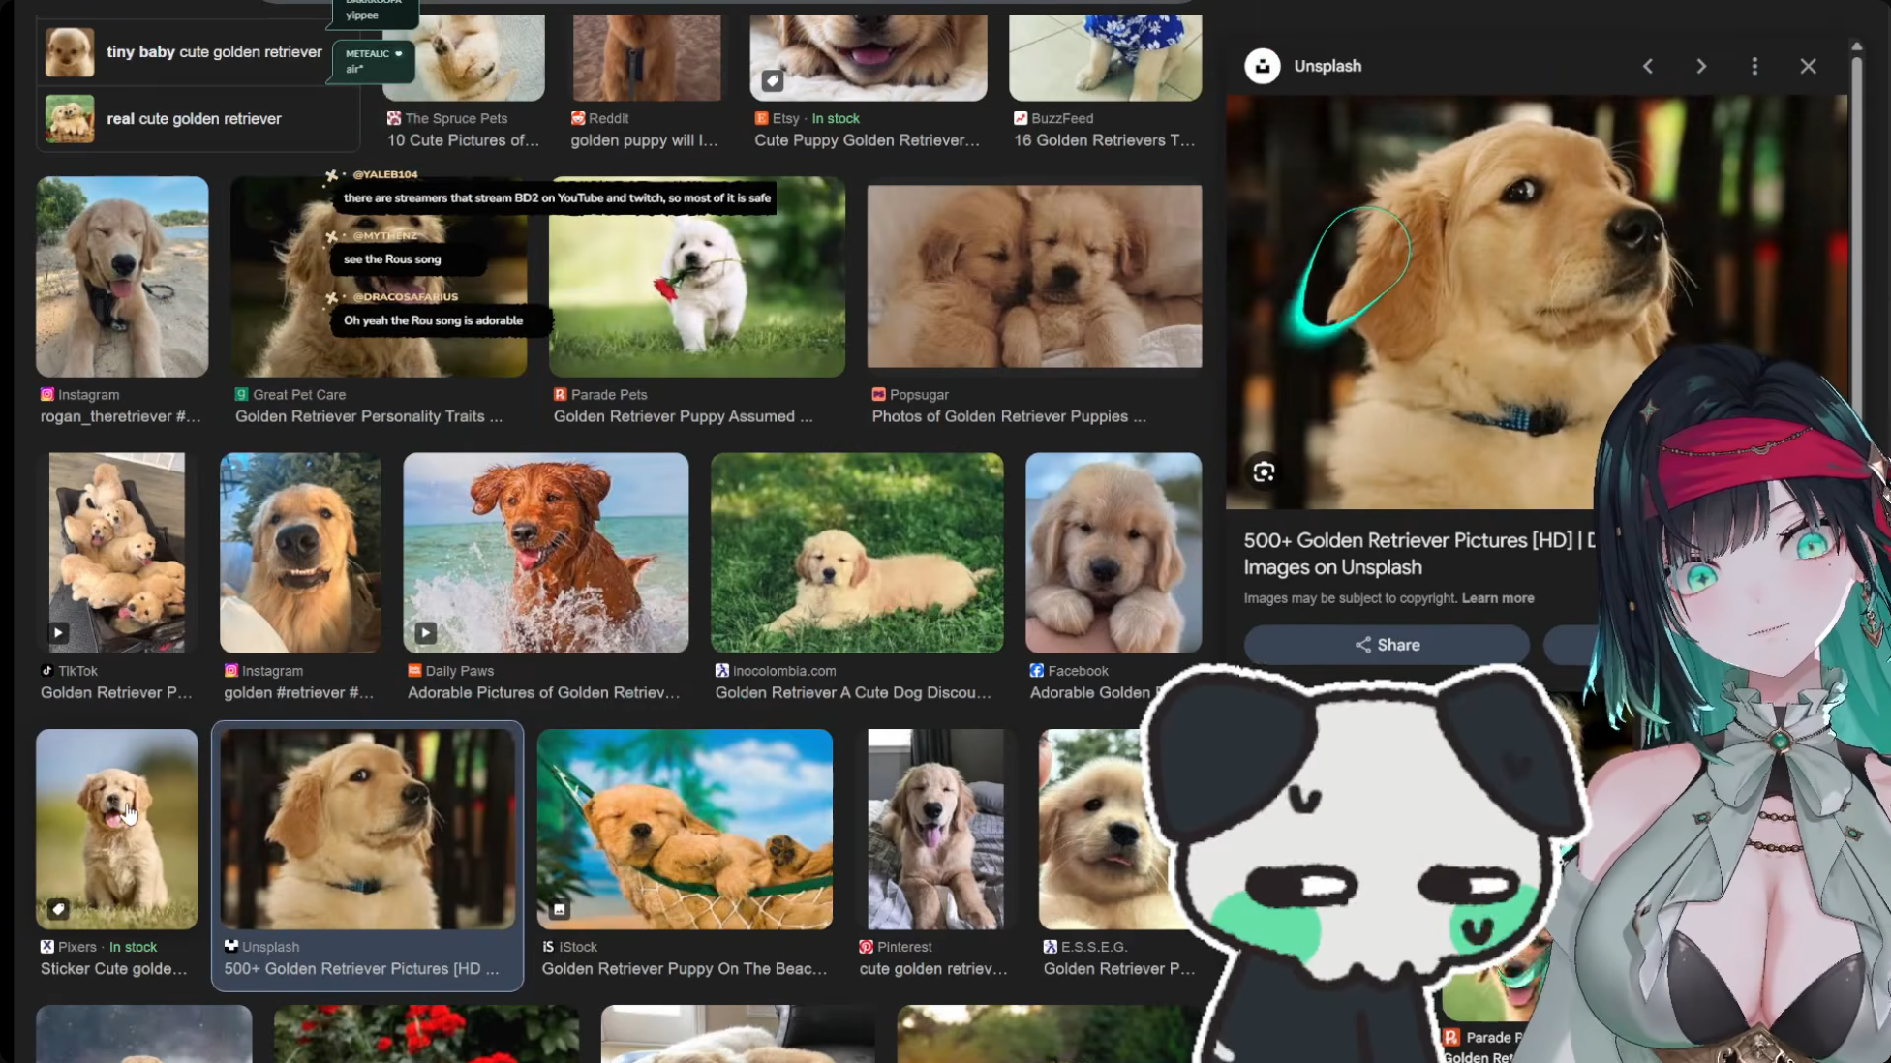The width and height of the screenshot is (1891, 1063).
Task: Go to previous image in preview panel
Action: click(x=1647, y=66)
